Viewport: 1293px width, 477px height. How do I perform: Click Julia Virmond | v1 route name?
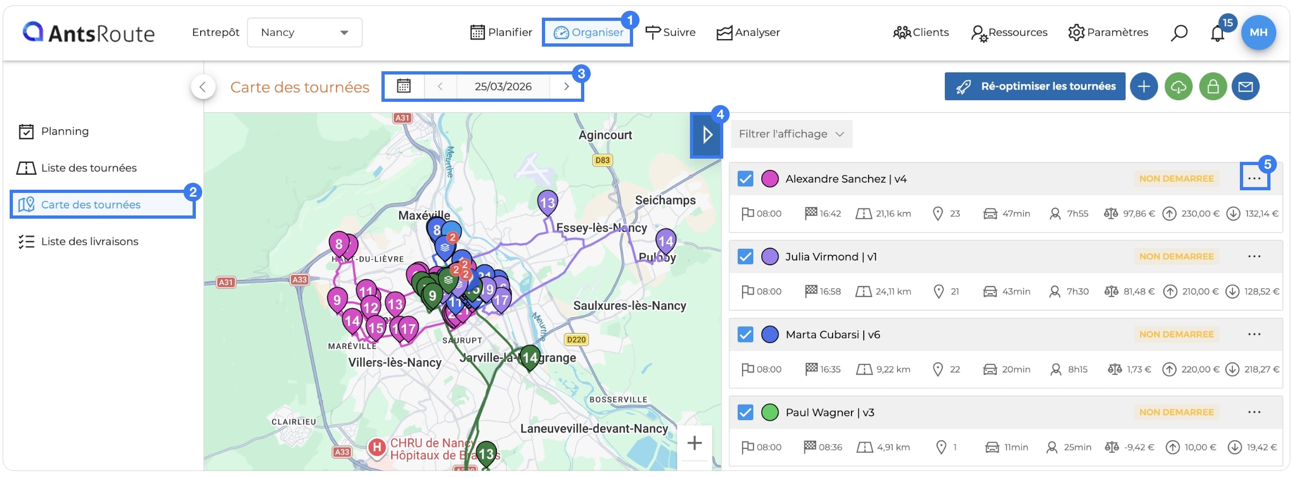[x=831, y=257]
